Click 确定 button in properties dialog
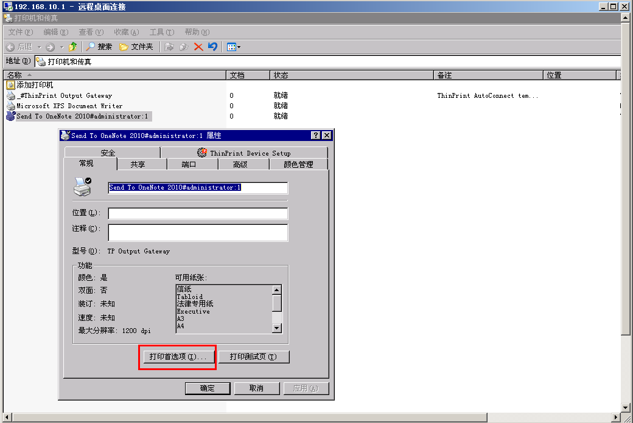Image resolution: width=633 pixels, height=423 pixels. click(x=208, y=388)
